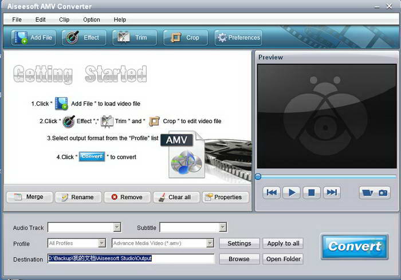Screen dimensions: 401x280
Task: Click the Rename button
Action: coord(78,197)
